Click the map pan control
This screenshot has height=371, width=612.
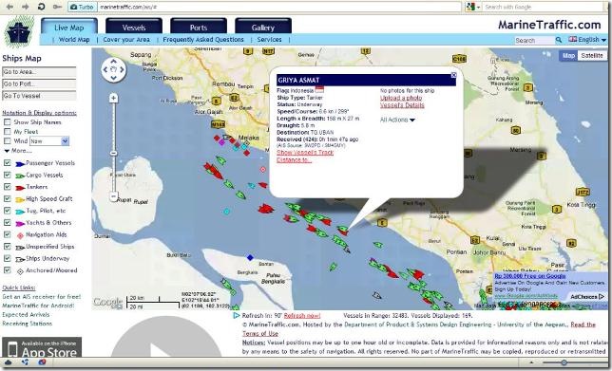(x=114, y=70)
